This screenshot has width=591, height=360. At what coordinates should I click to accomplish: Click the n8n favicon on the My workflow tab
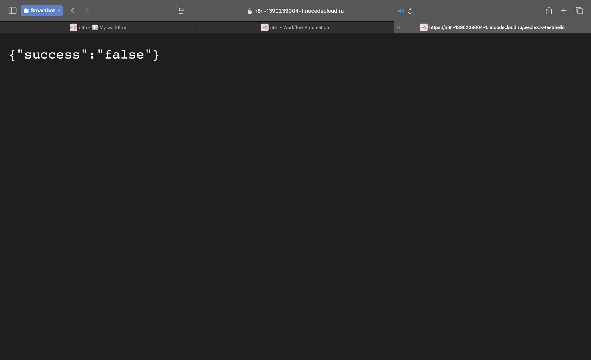click(73, 27)
